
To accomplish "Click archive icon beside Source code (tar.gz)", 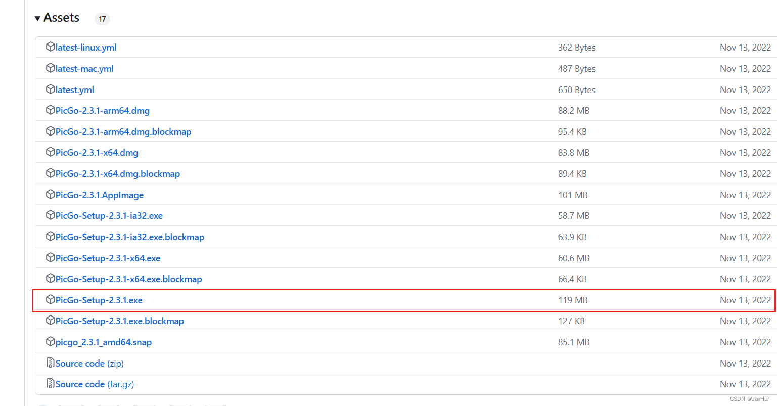I will [x=50, y=384].
